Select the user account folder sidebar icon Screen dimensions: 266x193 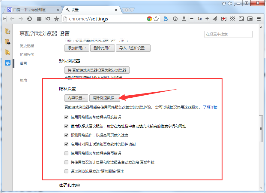click(x=8, y=42)
